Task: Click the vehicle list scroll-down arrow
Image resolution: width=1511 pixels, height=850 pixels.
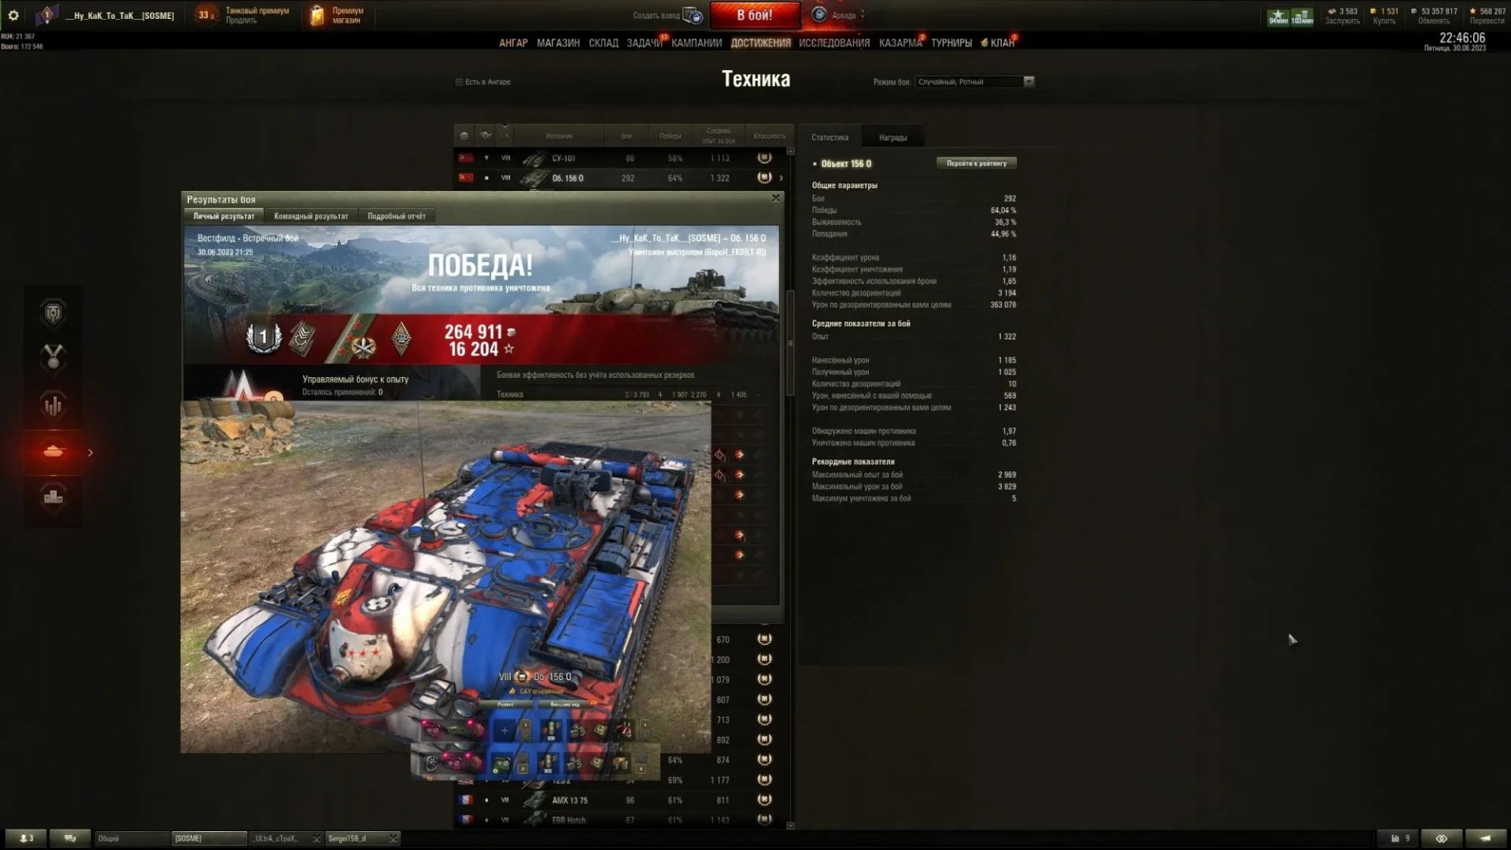Action: pyautogui.click(x=790, y=826)
